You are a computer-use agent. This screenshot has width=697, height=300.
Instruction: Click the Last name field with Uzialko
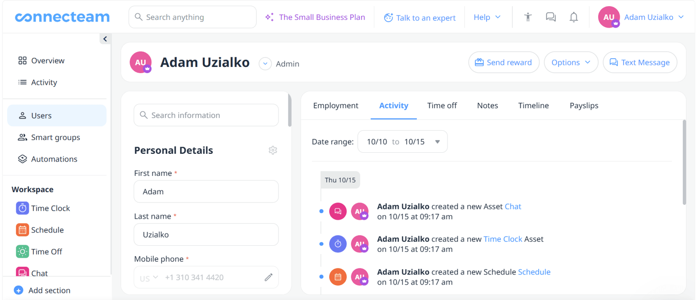click(206, 235)
